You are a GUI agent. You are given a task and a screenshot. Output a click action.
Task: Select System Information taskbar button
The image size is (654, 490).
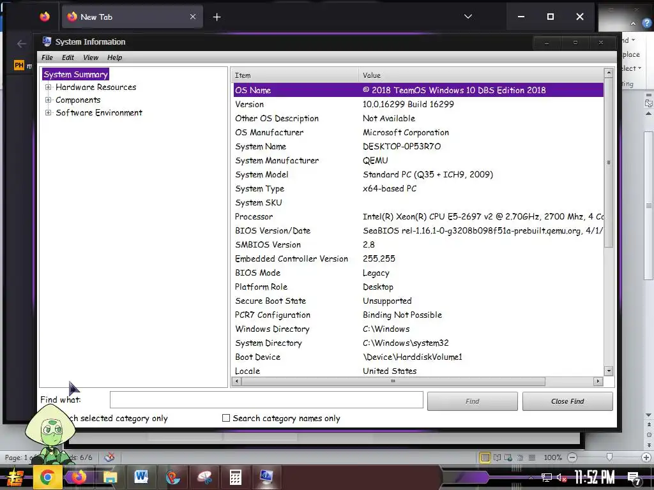pyautogui.click(x=266, y=477)
